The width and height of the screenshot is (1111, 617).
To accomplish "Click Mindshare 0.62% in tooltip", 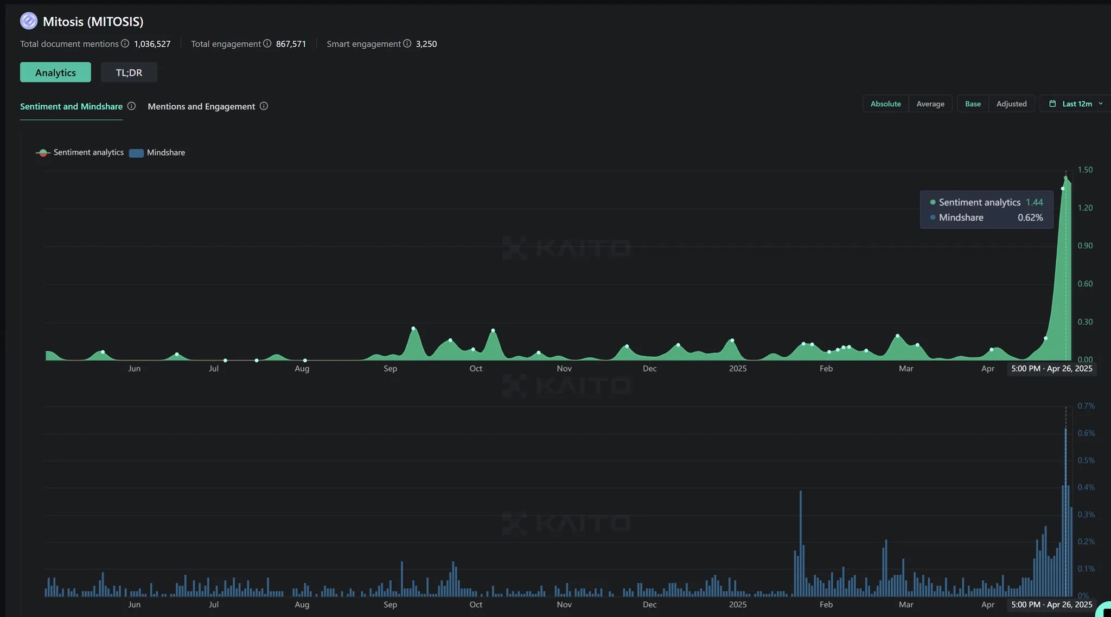I will point(987,217).
